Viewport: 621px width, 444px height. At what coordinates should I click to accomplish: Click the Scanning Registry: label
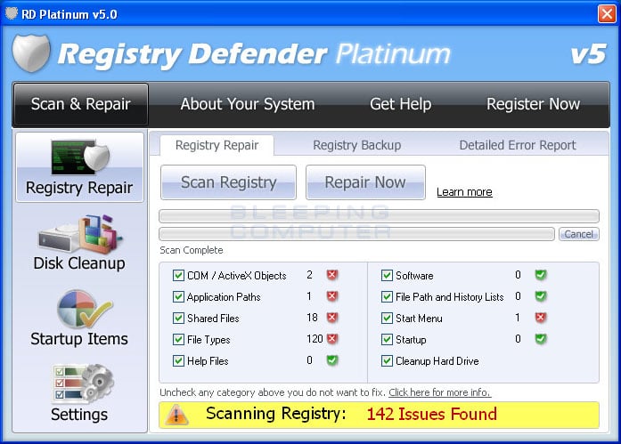point(276,414)
